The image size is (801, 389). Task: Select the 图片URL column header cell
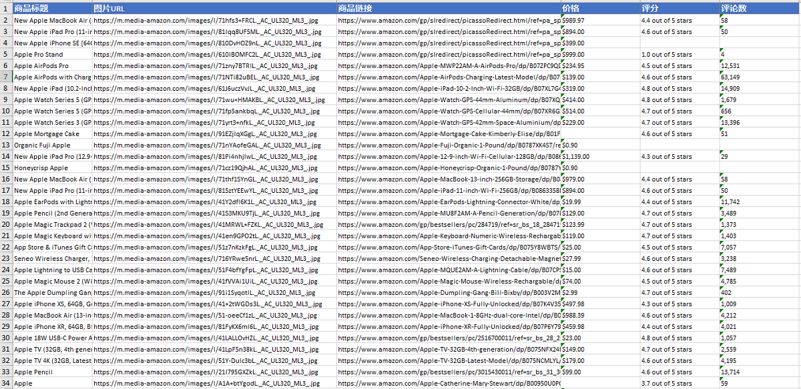[214, 9]
